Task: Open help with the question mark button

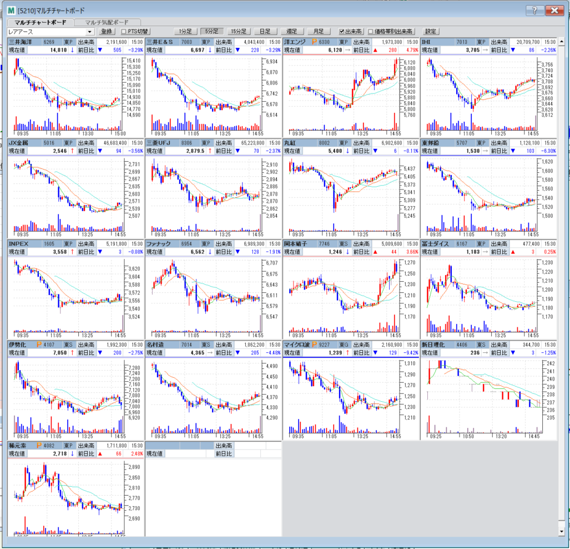Action: coord(534,11)
